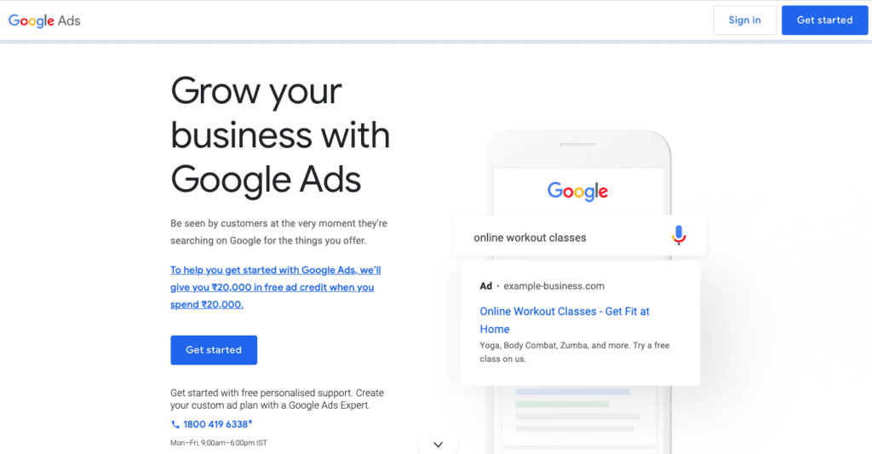
Task: Call the 1800 419 6338 number link
Action: click(x=217, y=424)
